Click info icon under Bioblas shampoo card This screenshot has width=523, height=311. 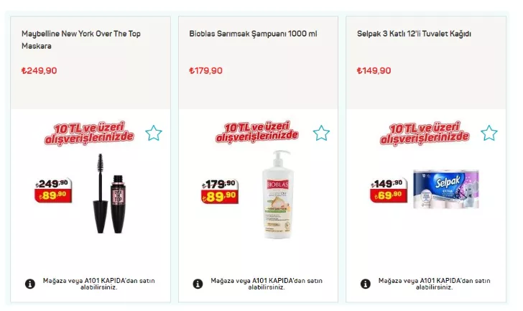click(x=198, y=284)
